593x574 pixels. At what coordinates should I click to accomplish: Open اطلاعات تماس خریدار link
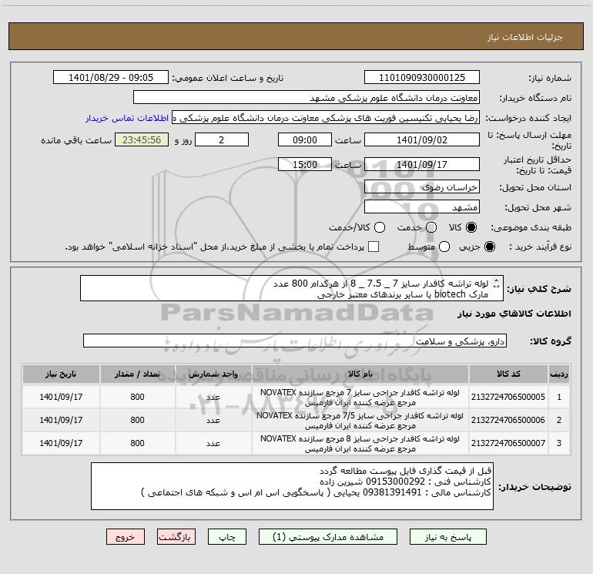tap(127, 118)
